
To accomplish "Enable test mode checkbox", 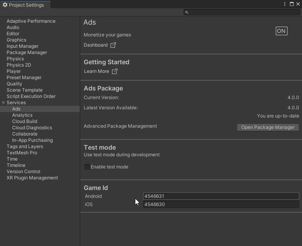I will click(87, 167).
